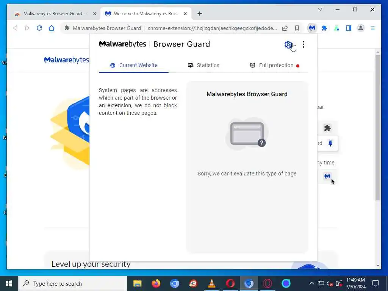388x291 pixels.
Task: Open Opera browser from taskbar
Action: 230,283
